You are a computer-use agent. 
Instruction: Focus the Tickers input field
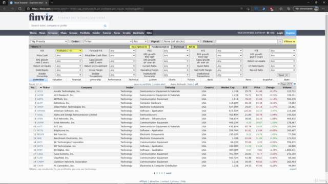[247, 41]
